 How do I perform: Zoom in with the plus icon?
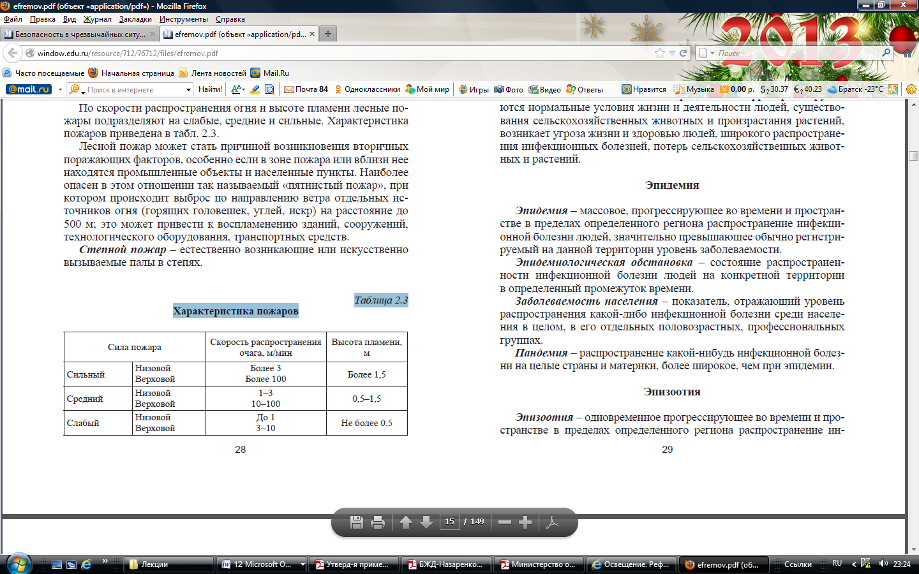tap(525, 522)
